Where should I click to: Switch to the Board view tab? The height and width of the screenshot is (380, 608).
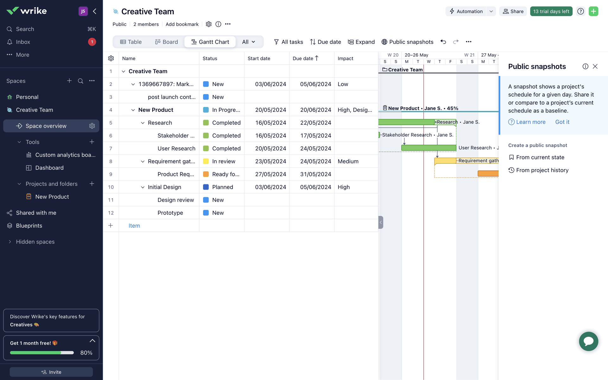point(167,42)
